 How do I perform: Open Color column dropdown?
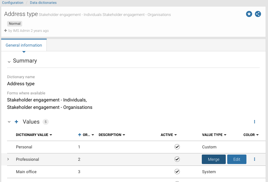(x=257, y=135)
